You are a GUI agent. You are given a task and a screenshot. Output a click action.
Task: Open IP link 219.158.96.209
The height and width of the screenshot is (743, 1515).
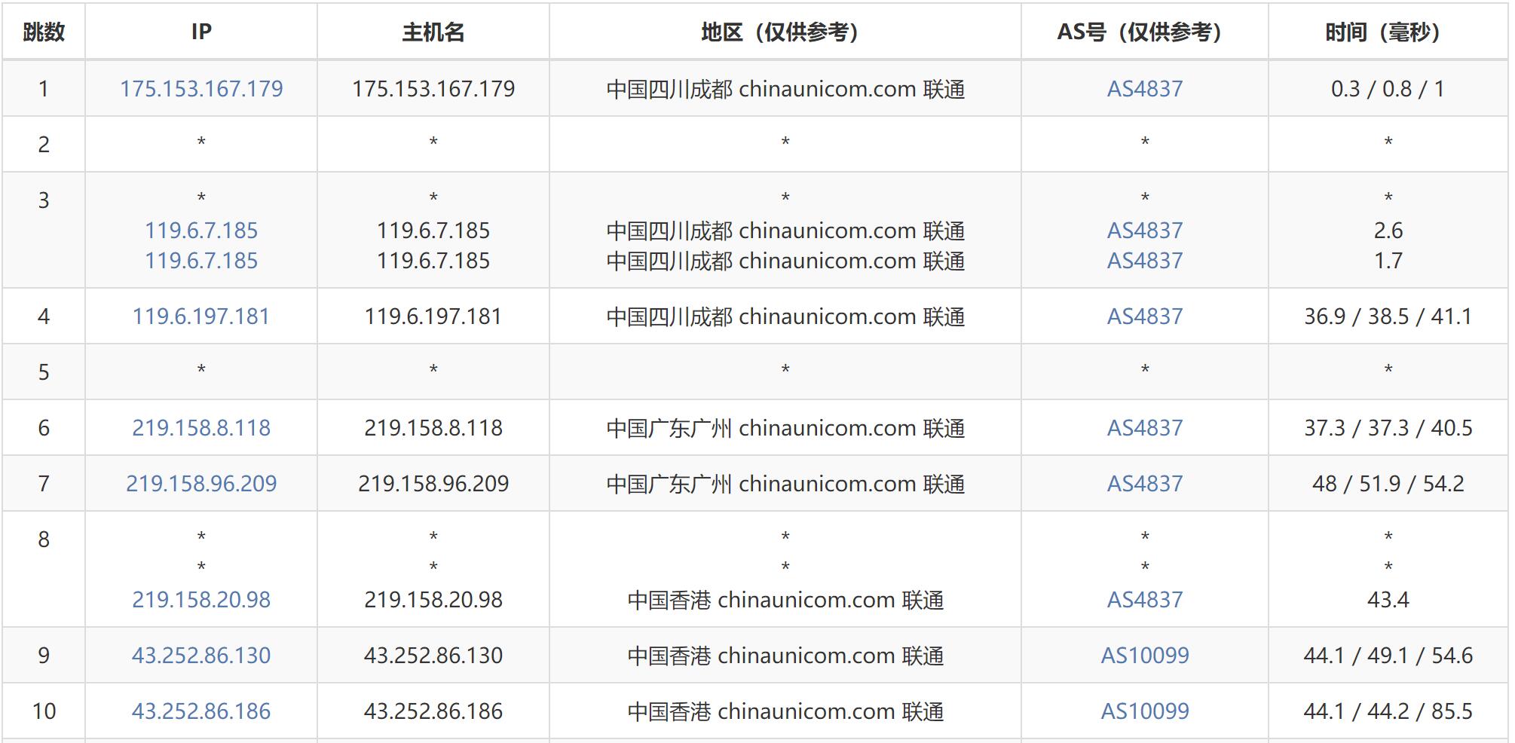[x=201, y=484]
